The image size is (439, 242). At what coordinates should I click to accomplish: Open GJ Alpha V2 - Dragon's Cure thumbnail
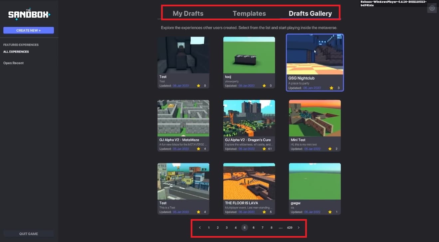coord(249,118)
